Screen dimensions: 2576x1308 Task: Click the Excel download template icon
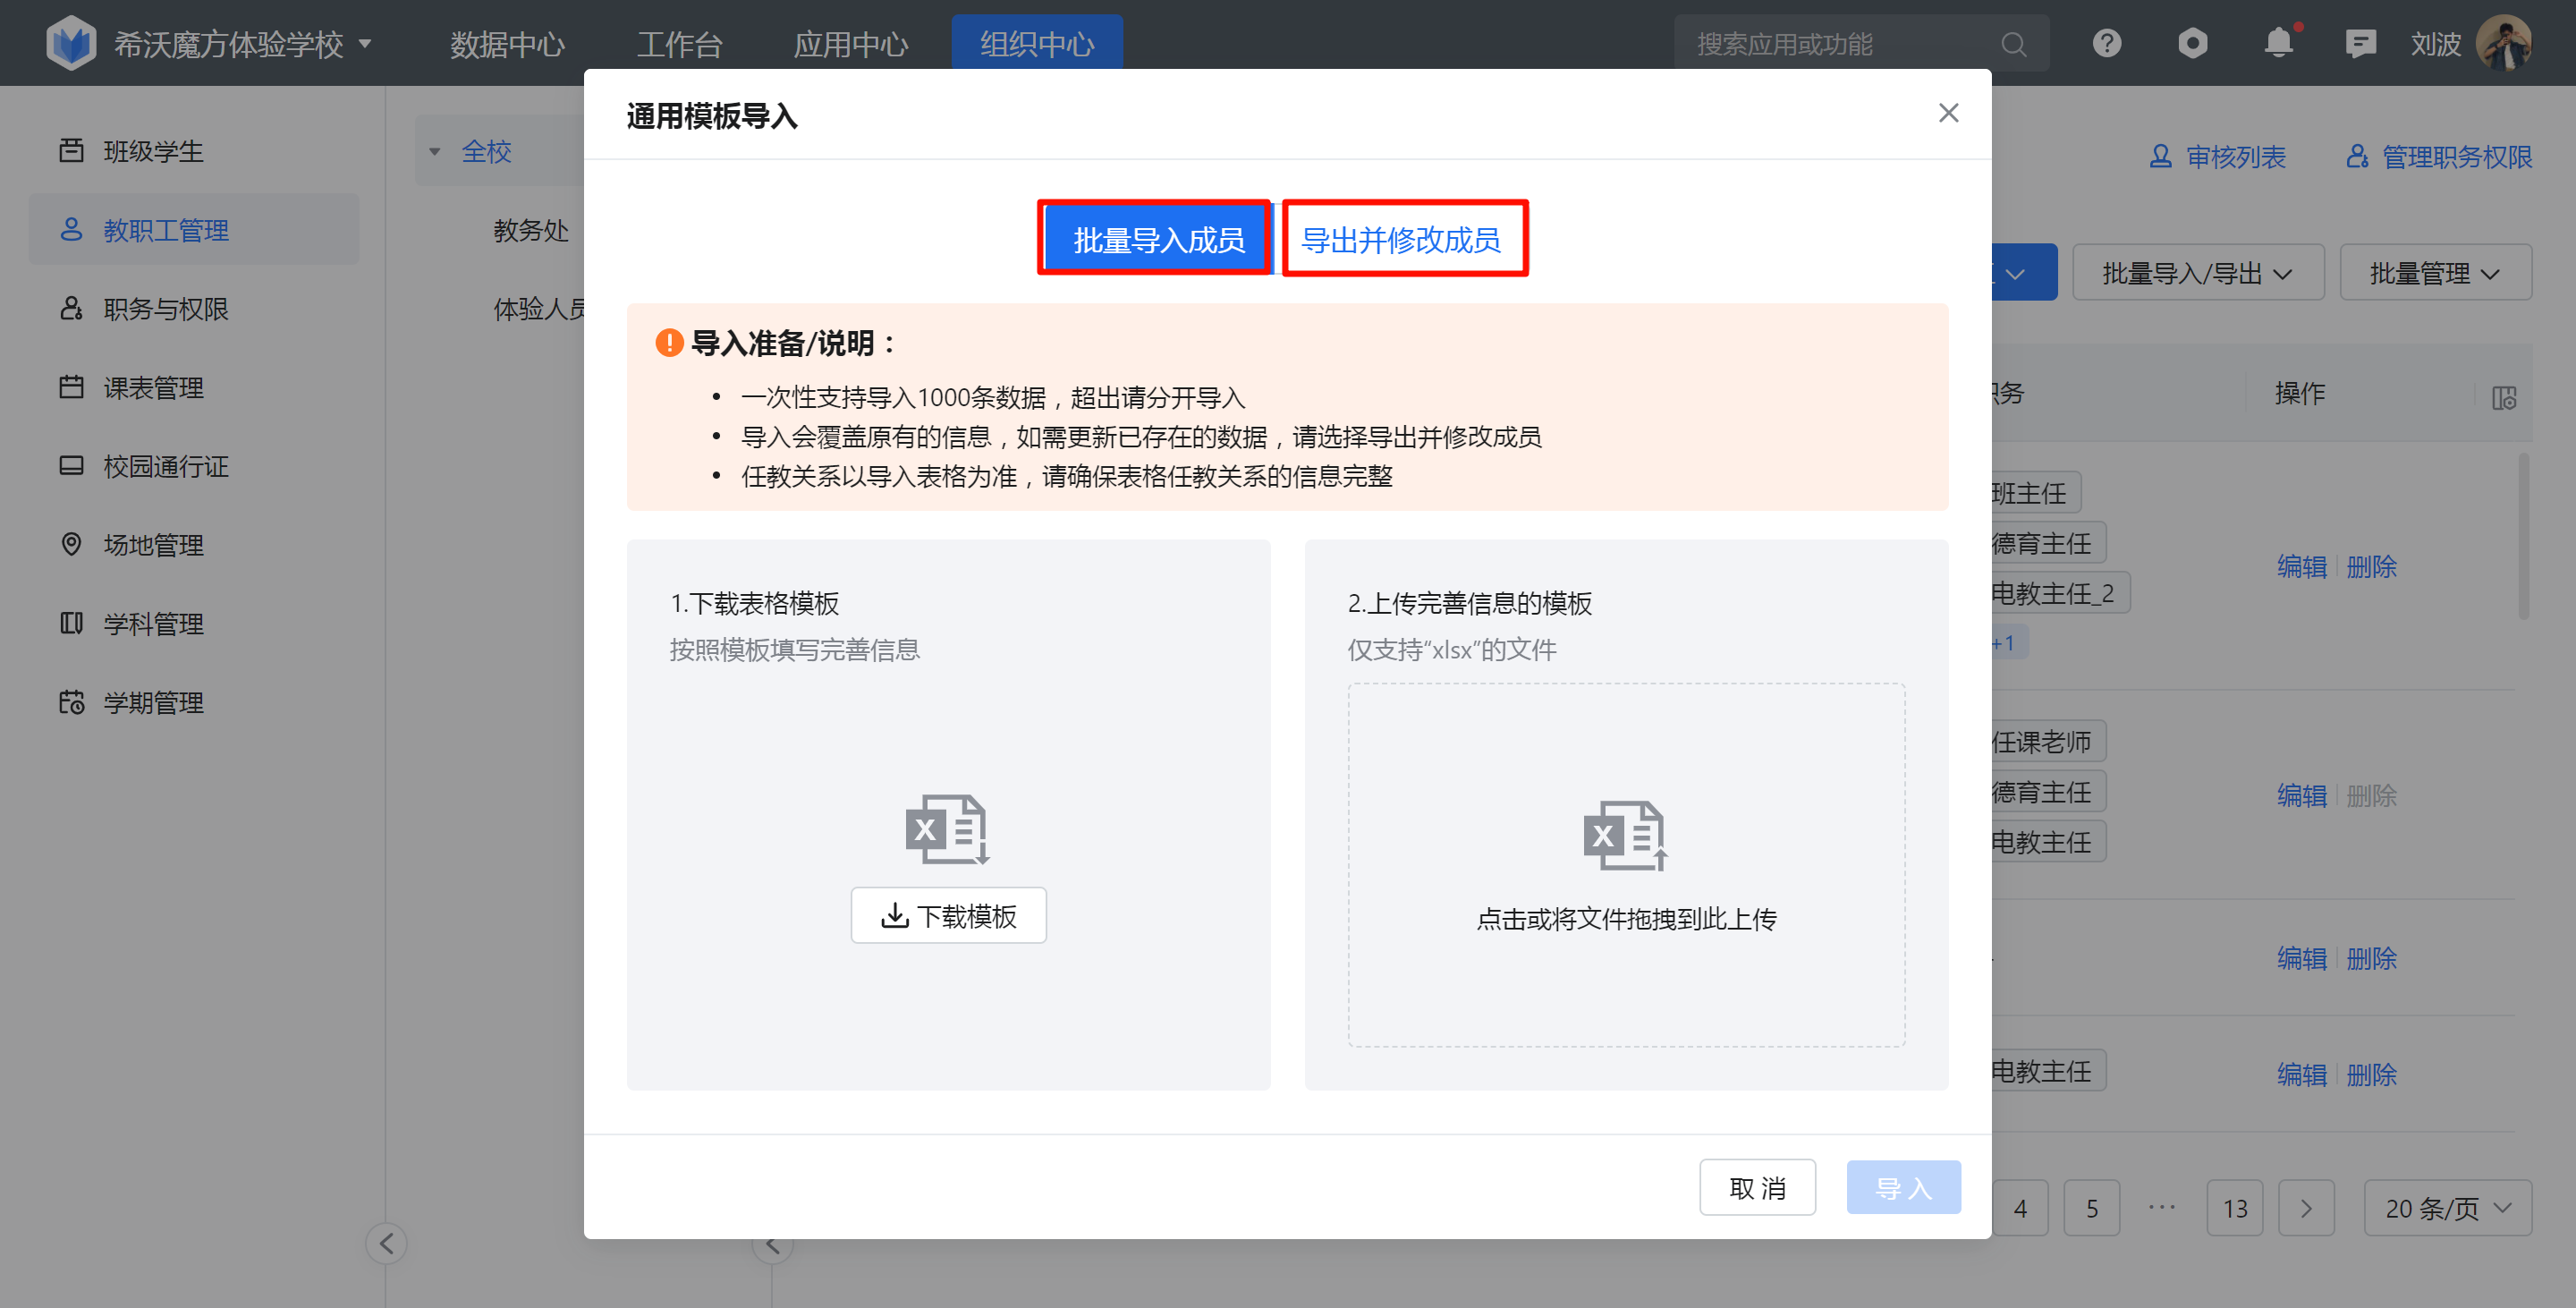(x=947, y=829)
